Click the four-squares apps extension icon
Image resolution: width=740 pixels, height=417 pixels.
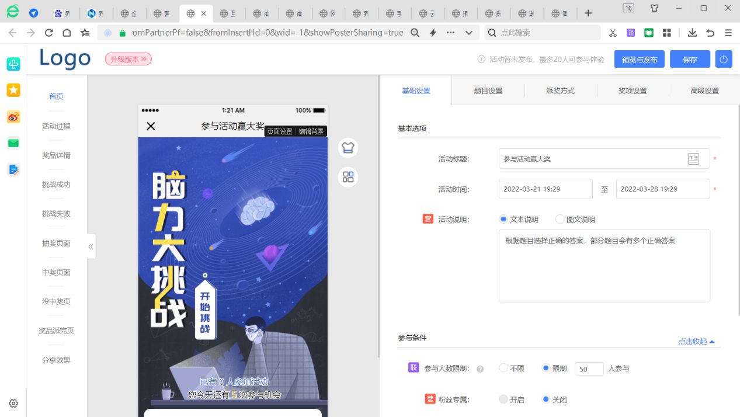(x=666, y=33)
